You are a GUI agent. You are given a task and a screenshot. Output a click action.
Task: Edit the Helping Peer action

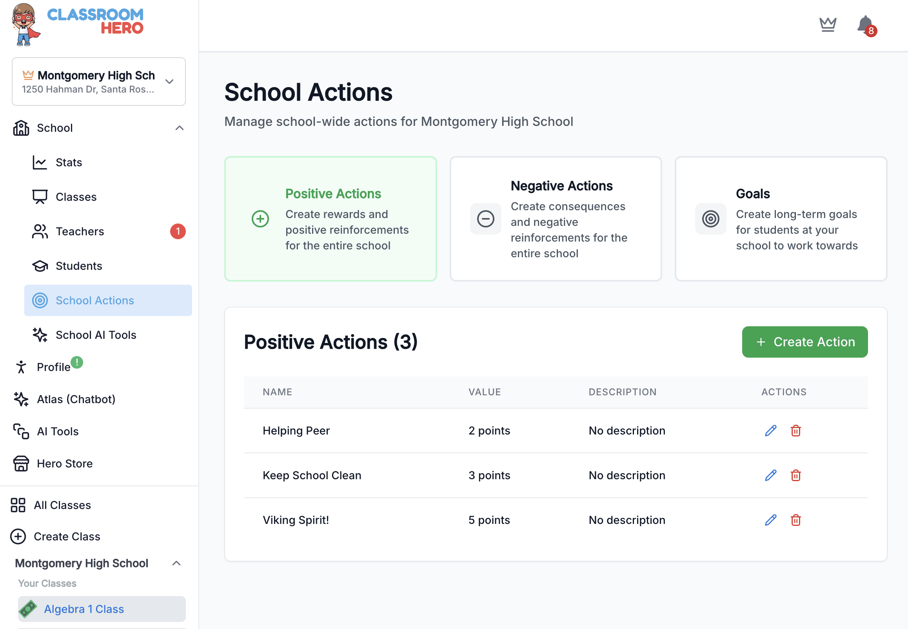[770, 431]
